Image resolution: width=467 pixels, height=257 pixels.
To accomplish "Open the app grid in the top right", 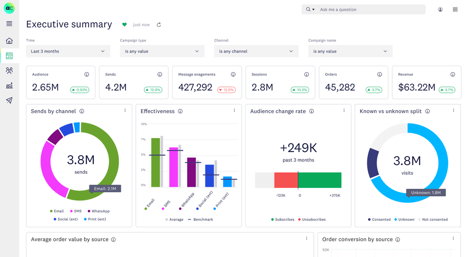I will (455, 9).
